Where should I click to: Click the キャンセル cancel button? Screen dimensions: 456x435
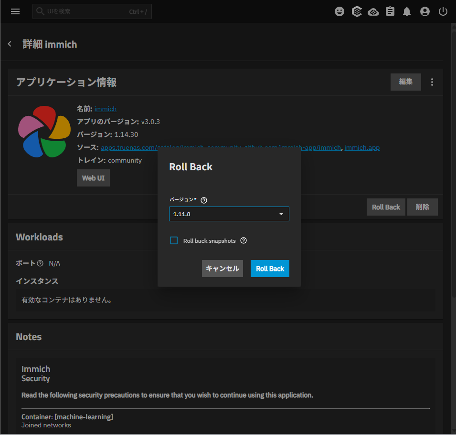pos(222,268)
